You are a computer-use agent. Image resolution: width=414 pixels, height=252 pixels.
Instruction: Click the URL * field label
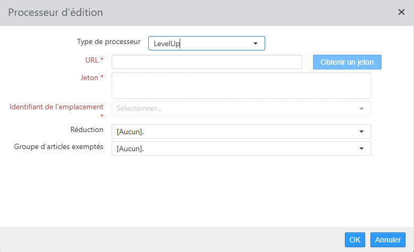(94, 60)
